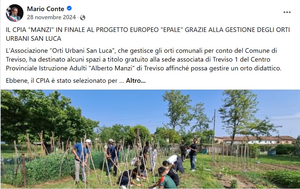
Task: Open Mario Conte's profile picture
Action: point(15,13)
